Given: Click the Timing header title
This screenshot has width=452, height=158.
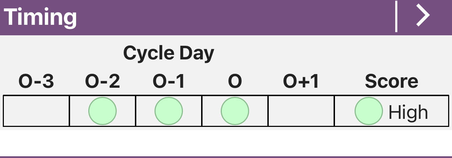Looking at the screenshot, I should 40,17.
